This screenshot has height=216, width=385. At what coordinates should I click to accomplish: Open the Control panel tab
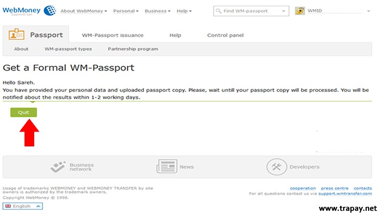coord(225,35)
